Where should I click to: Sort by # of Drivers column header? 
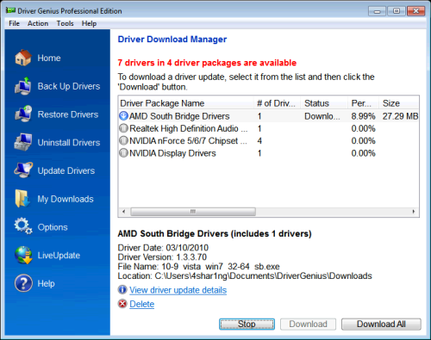tap(278, 103)
